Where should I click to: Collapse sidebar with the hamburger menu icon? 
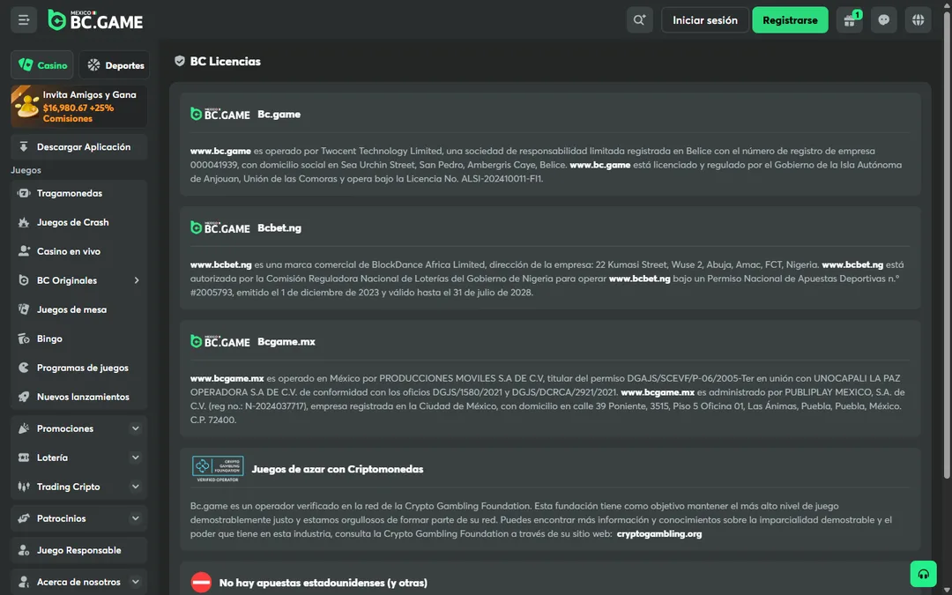coord(24,20)
